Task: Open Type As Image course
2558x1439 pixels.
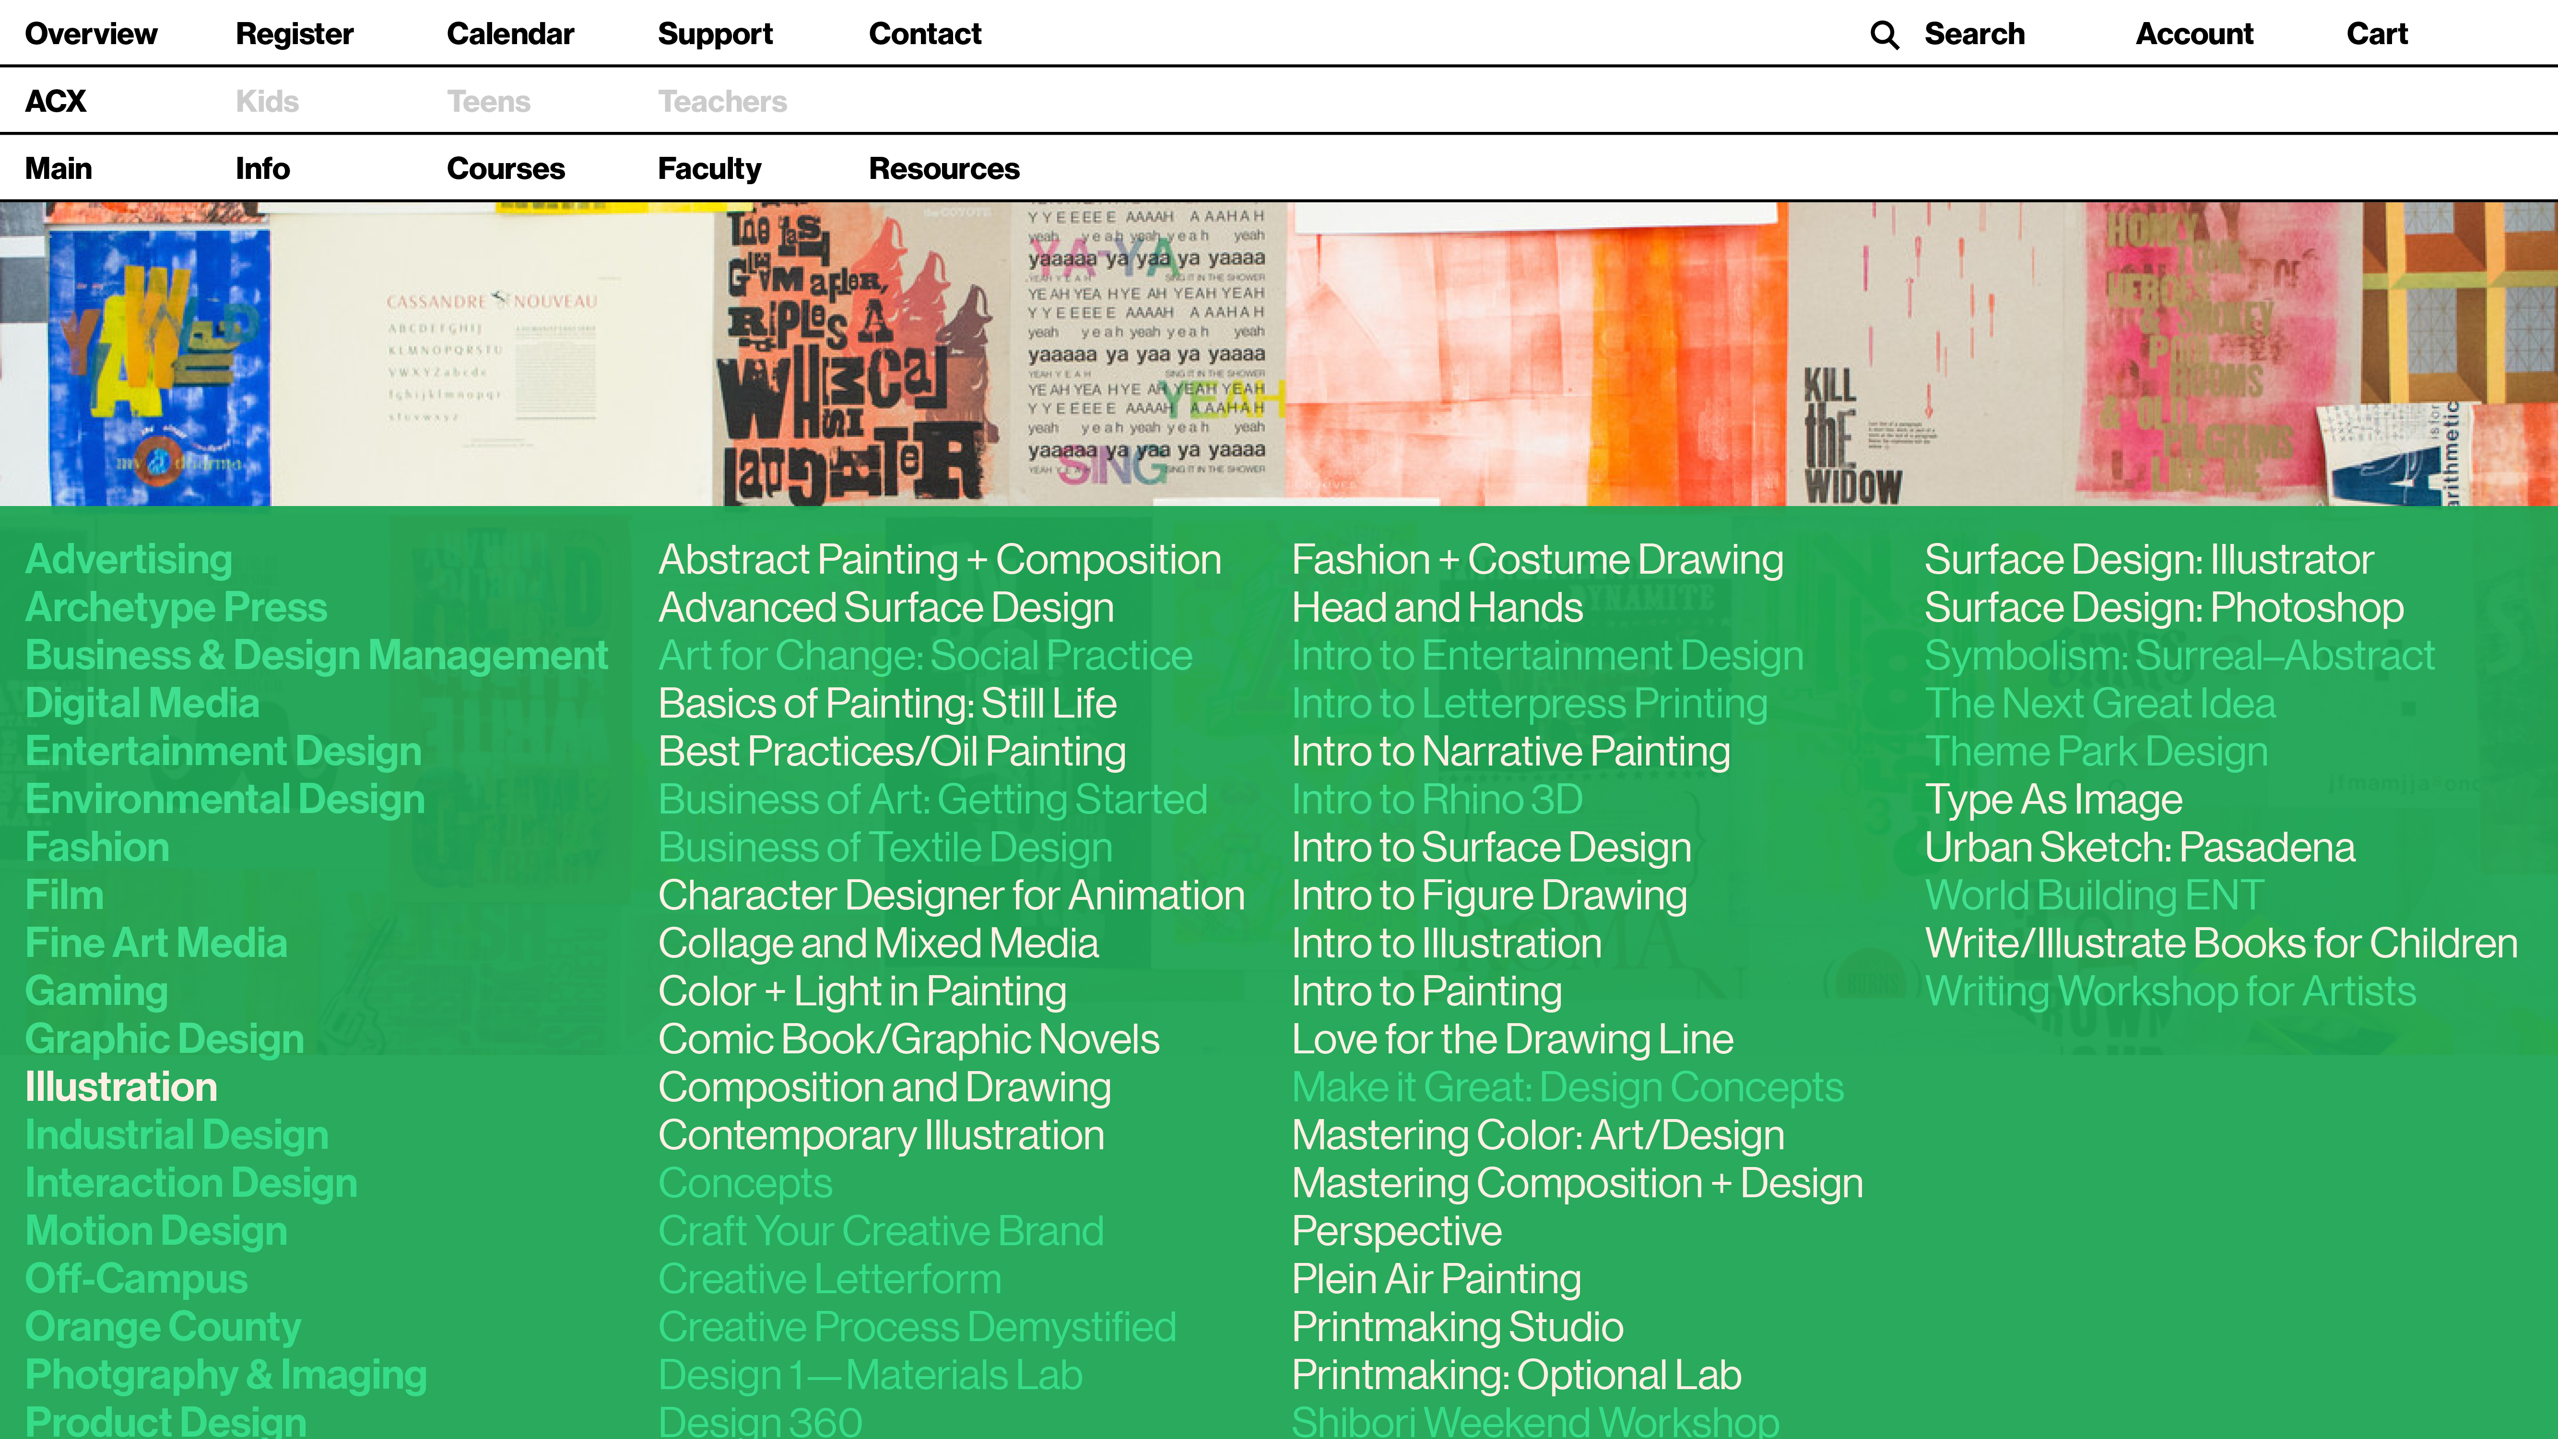Action: 2053,800
